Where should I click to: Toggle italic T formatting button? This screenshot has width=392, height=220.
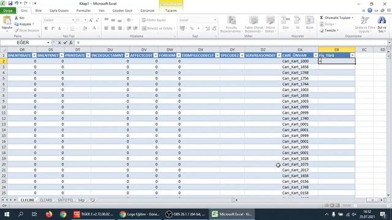(x=53, y=29)
